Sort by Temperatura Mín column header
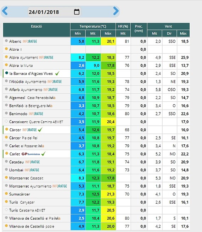The height and width of the screenshot is (232, 202). point(78,33)
